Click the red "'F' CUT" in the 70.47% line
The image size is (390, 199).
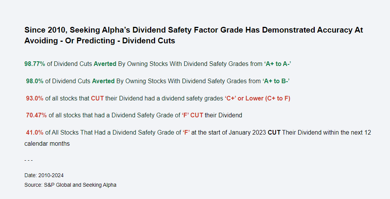pos(192,115)
